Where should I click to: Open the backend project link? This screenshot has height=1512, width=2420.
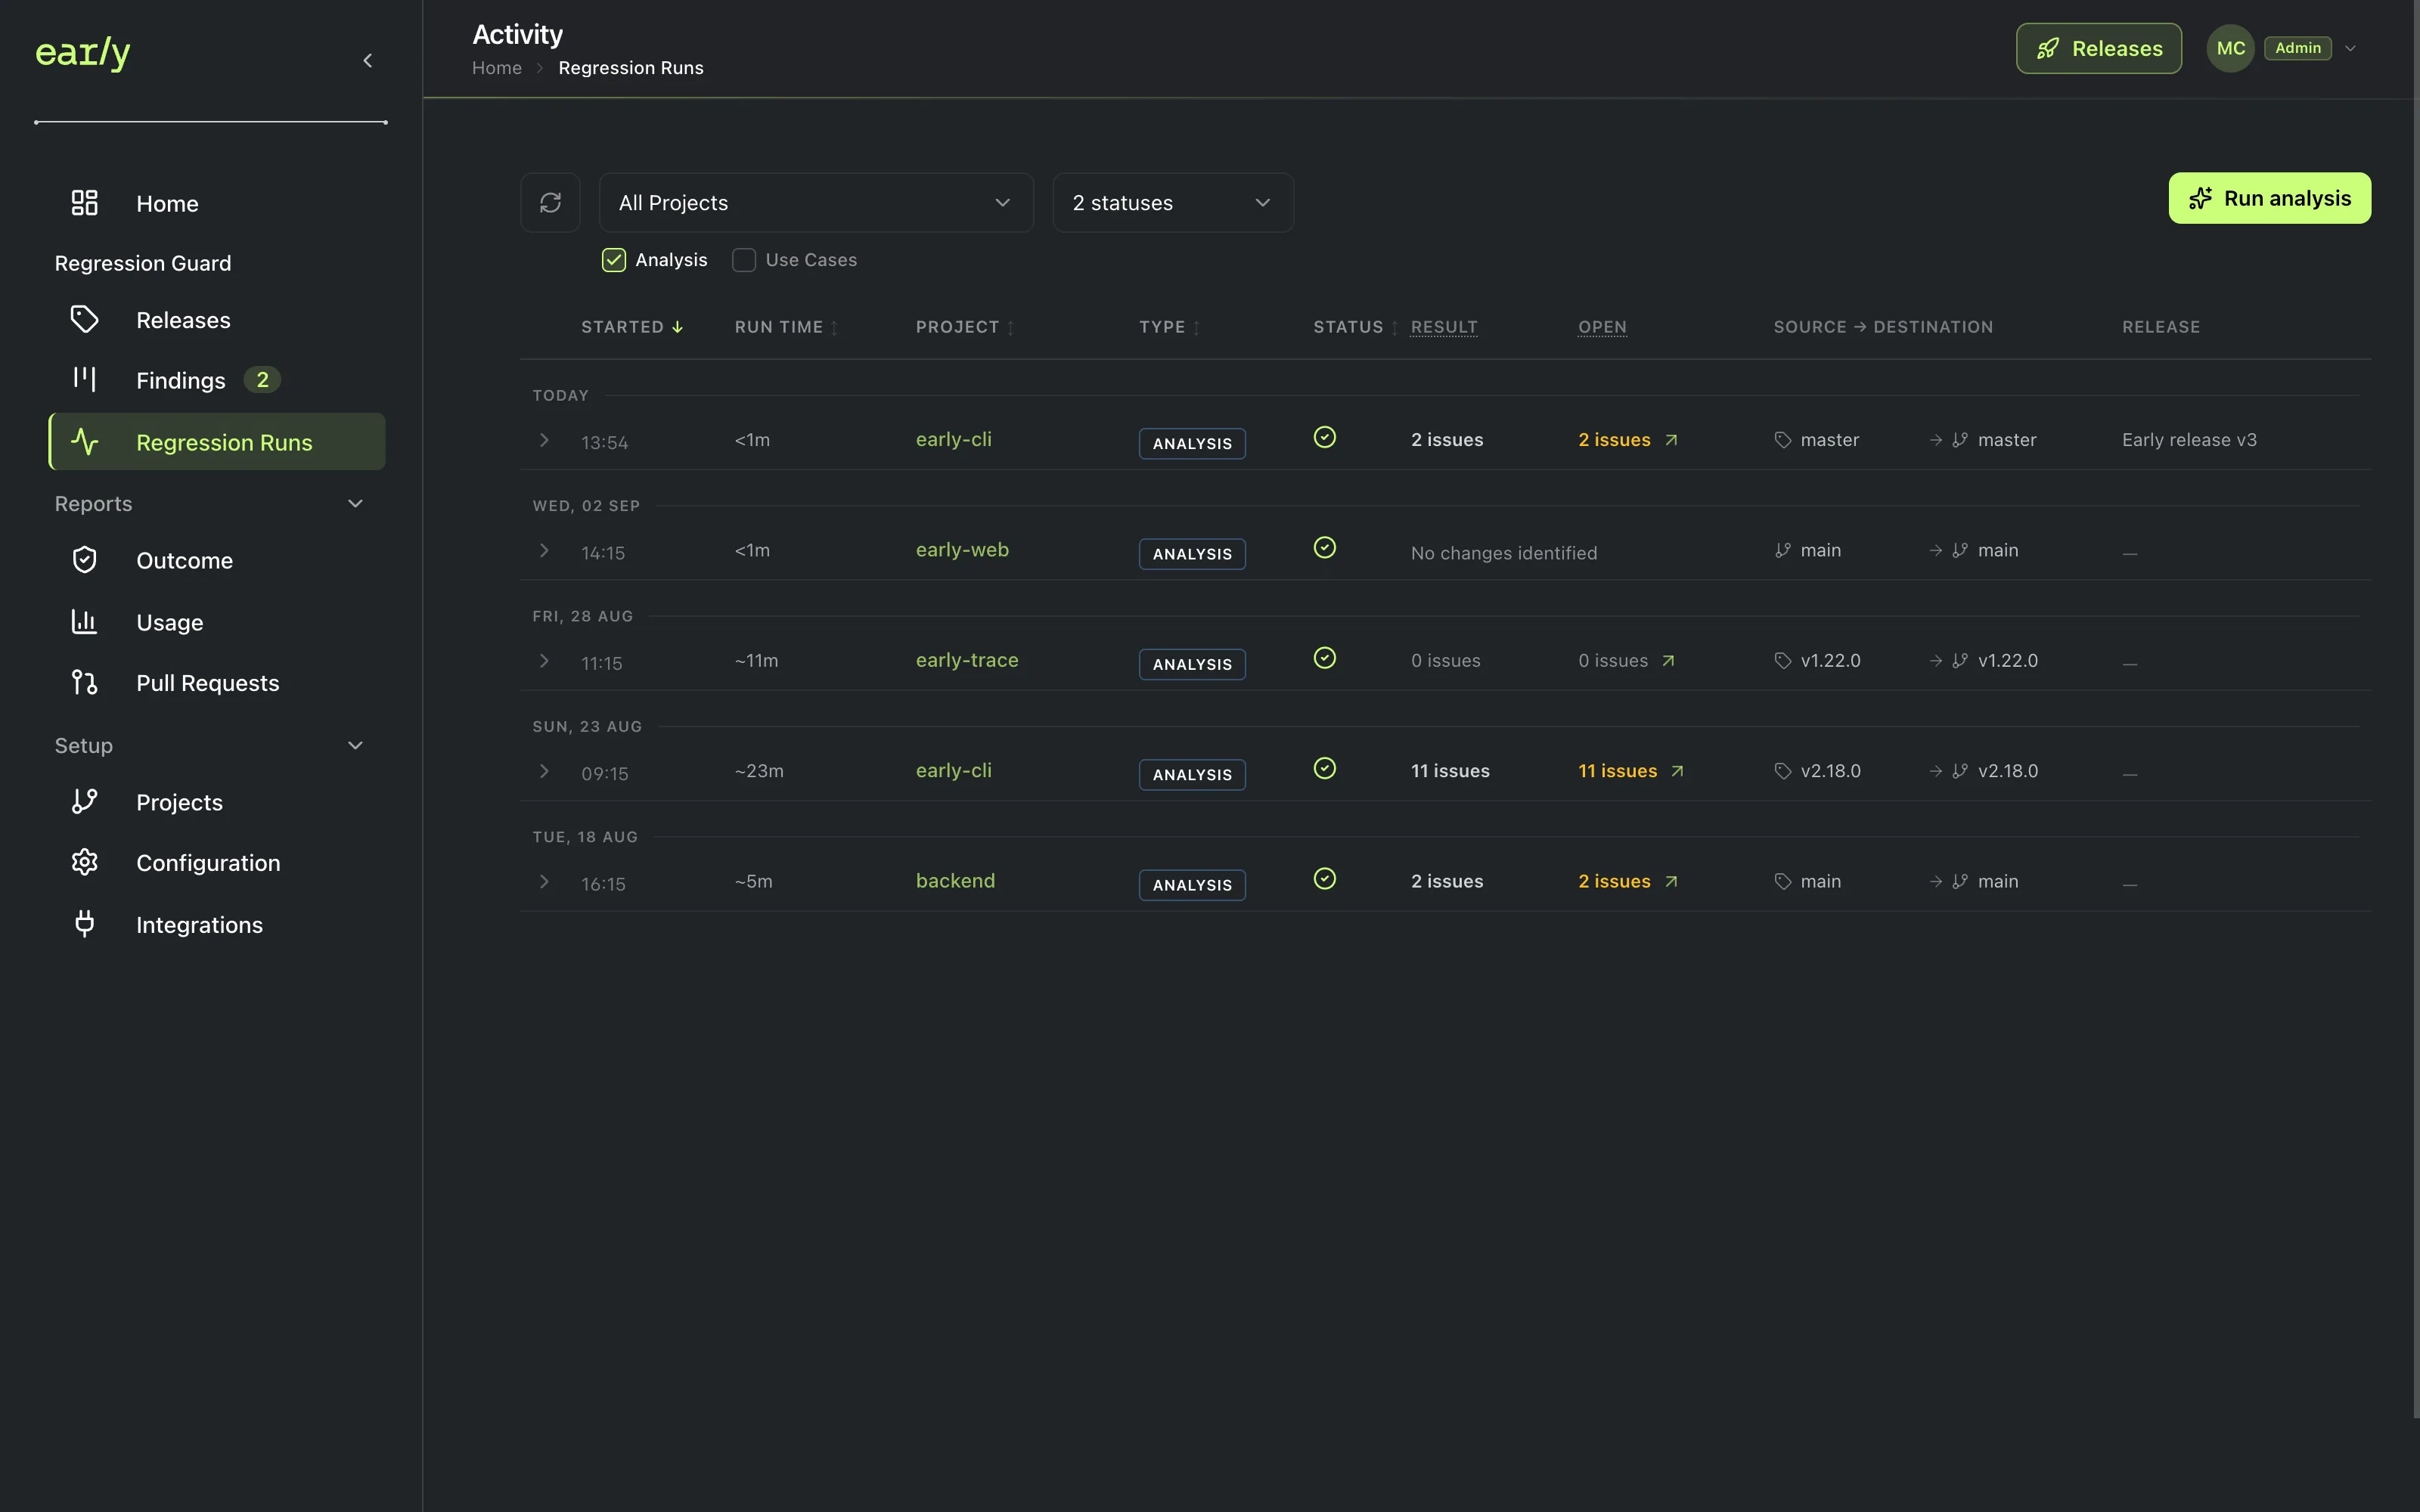click(955, 881)
